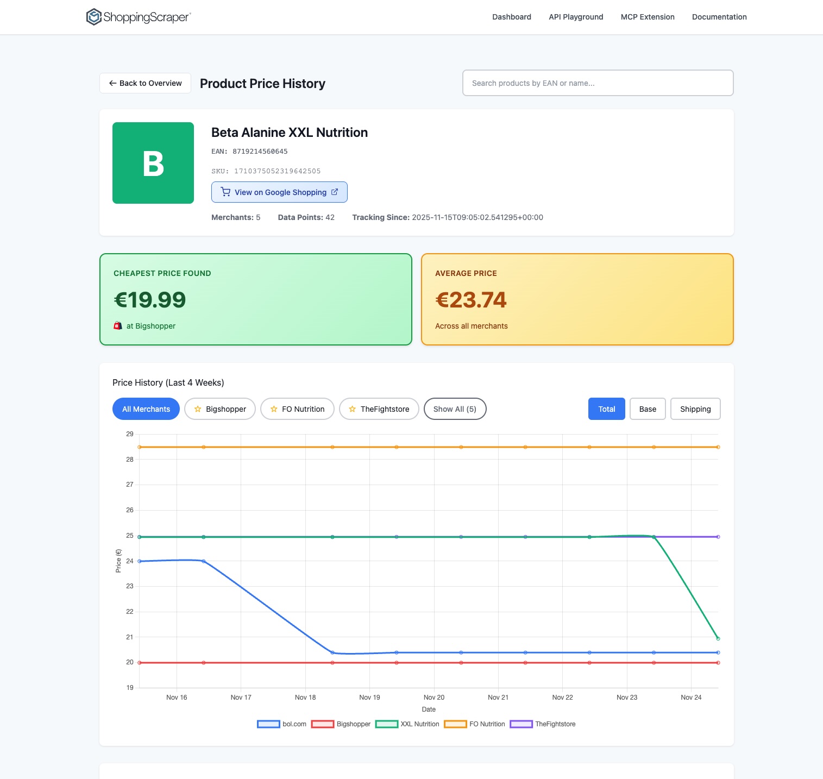Open the MCP Extension nav item

pyautogui.click(x=648, y=17)
